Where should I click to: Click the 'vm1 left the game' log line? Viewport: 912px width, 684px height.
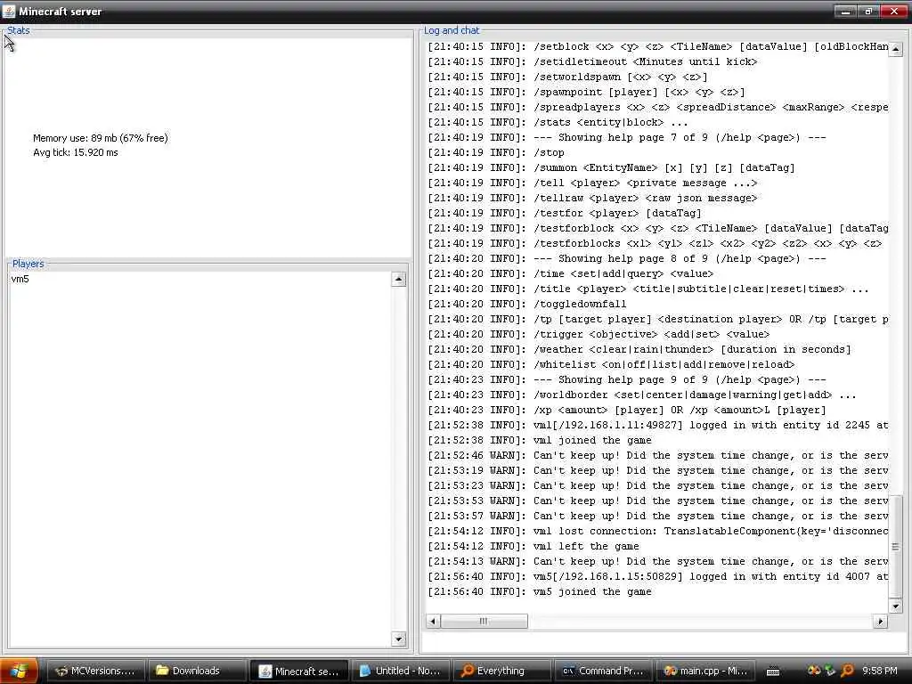533,546
